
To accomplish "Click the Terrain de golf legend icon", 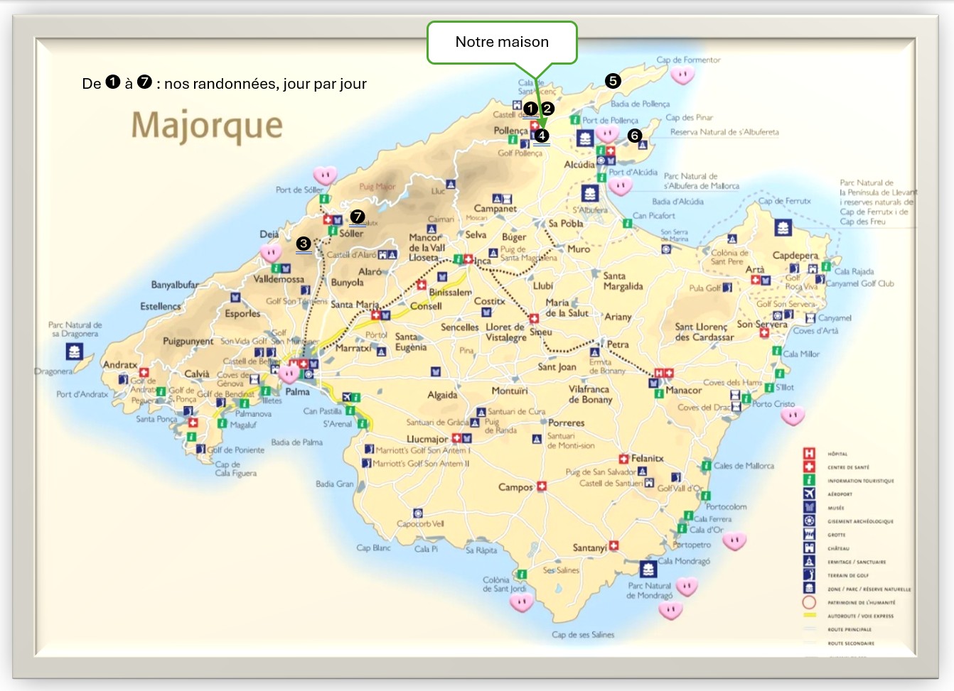I will 809,575.
